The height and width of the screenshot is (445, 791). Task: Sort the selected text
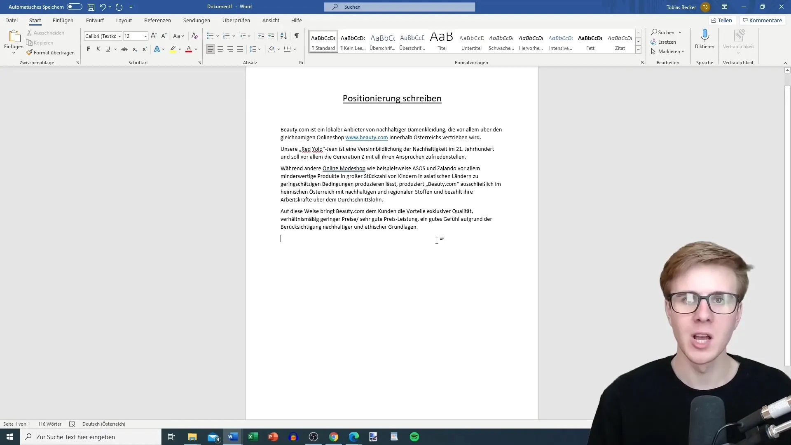284,36
